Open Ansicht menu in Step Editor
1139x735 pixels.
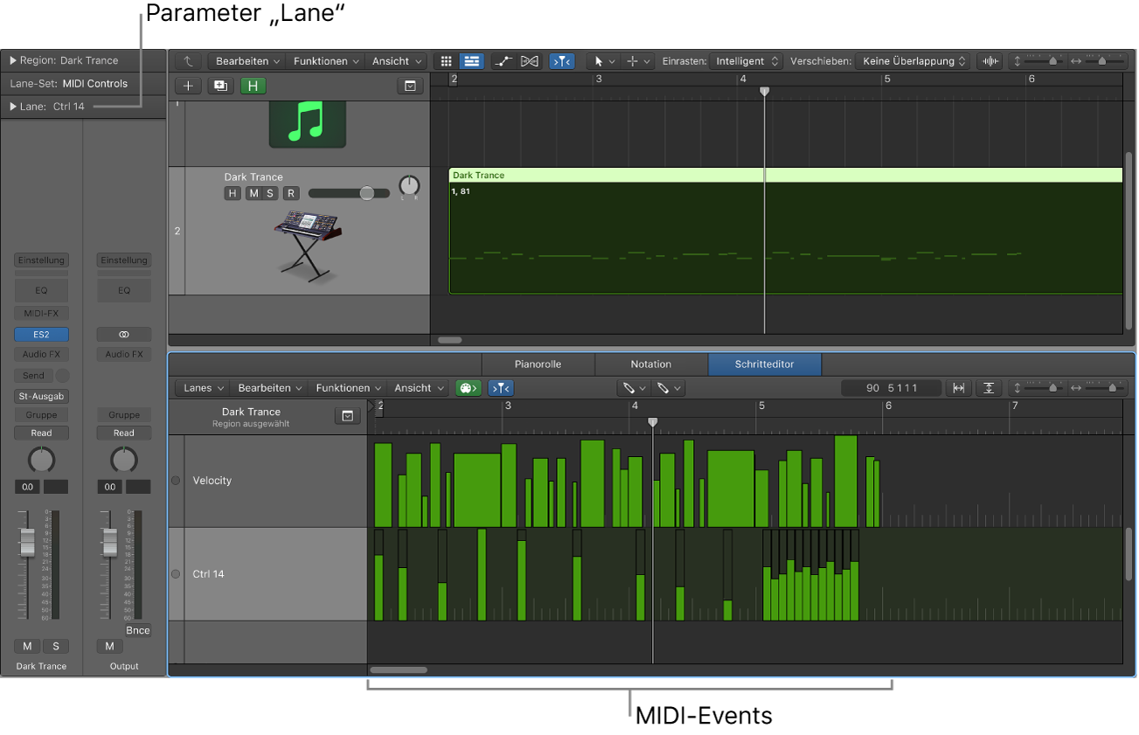click(x=418, y=388)
